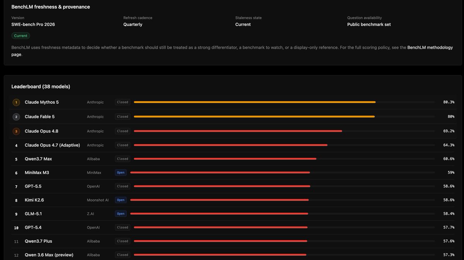The height and width of the screenshot is (260, 464).
Task: Open the GPT-5.4 model entry
Action: [33, 227]
